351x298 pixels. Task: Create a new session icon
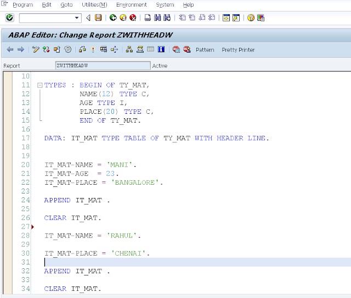[226, 18]
